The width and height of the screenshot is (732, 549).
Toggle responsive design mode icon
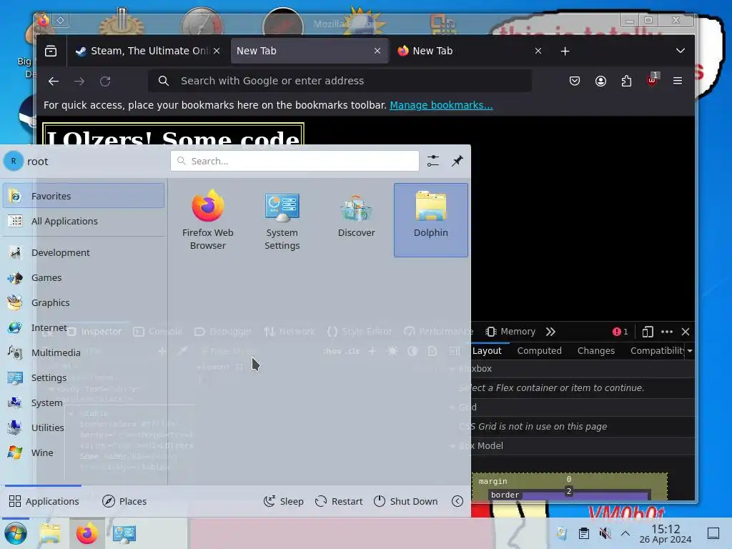[648, 332]
